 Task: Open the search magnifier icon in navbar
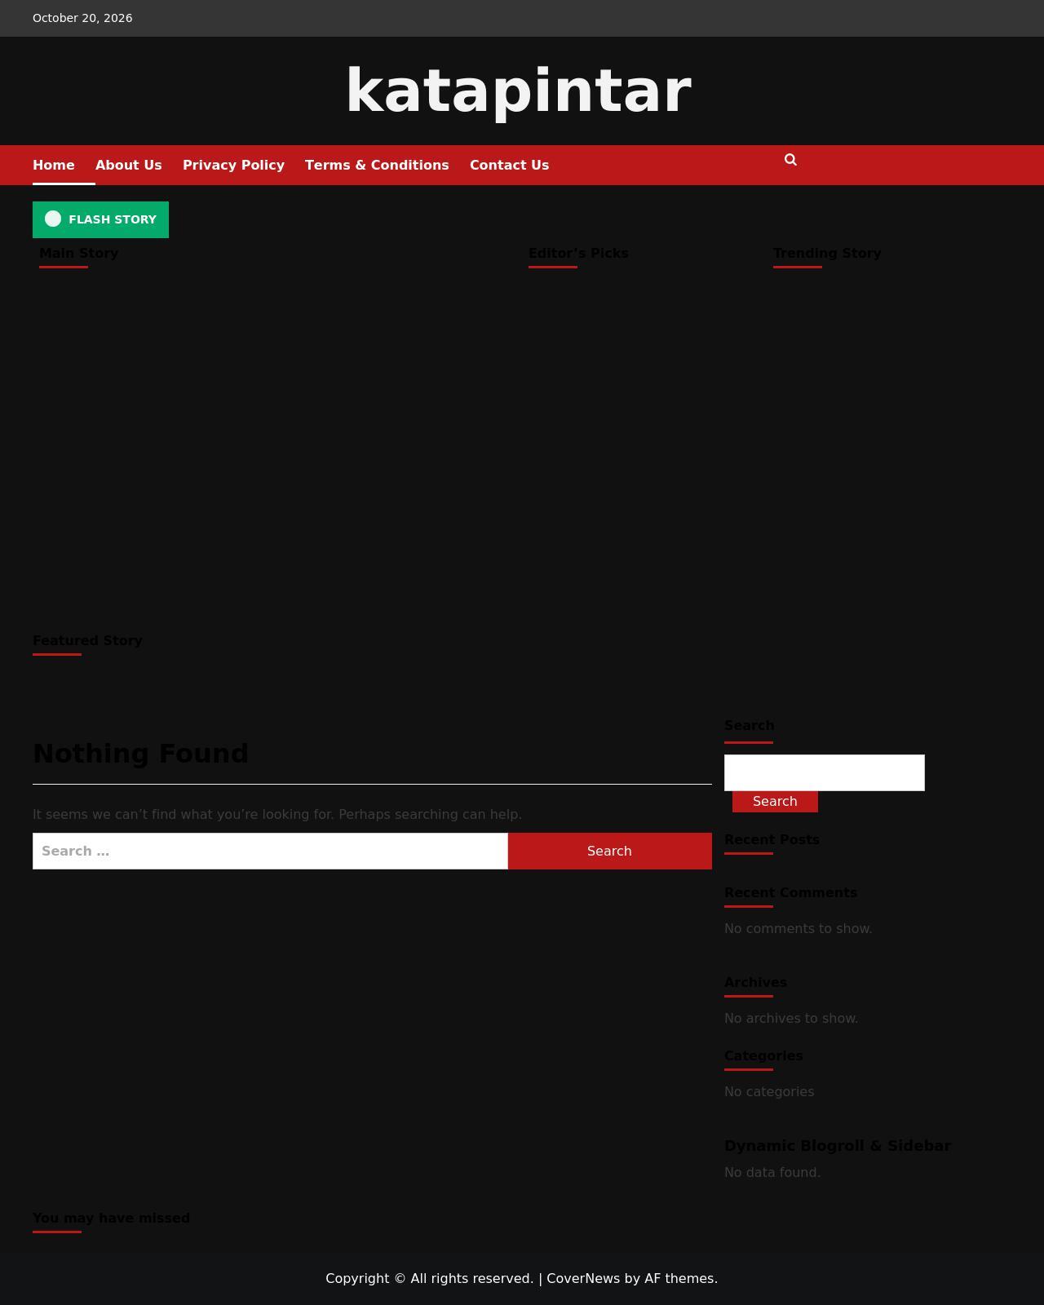(x=790, y=160)
